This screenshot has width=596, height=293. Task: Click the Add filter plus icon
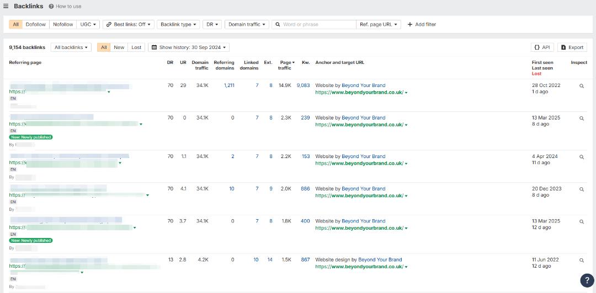pyautogui.click(x=409, y=25)
